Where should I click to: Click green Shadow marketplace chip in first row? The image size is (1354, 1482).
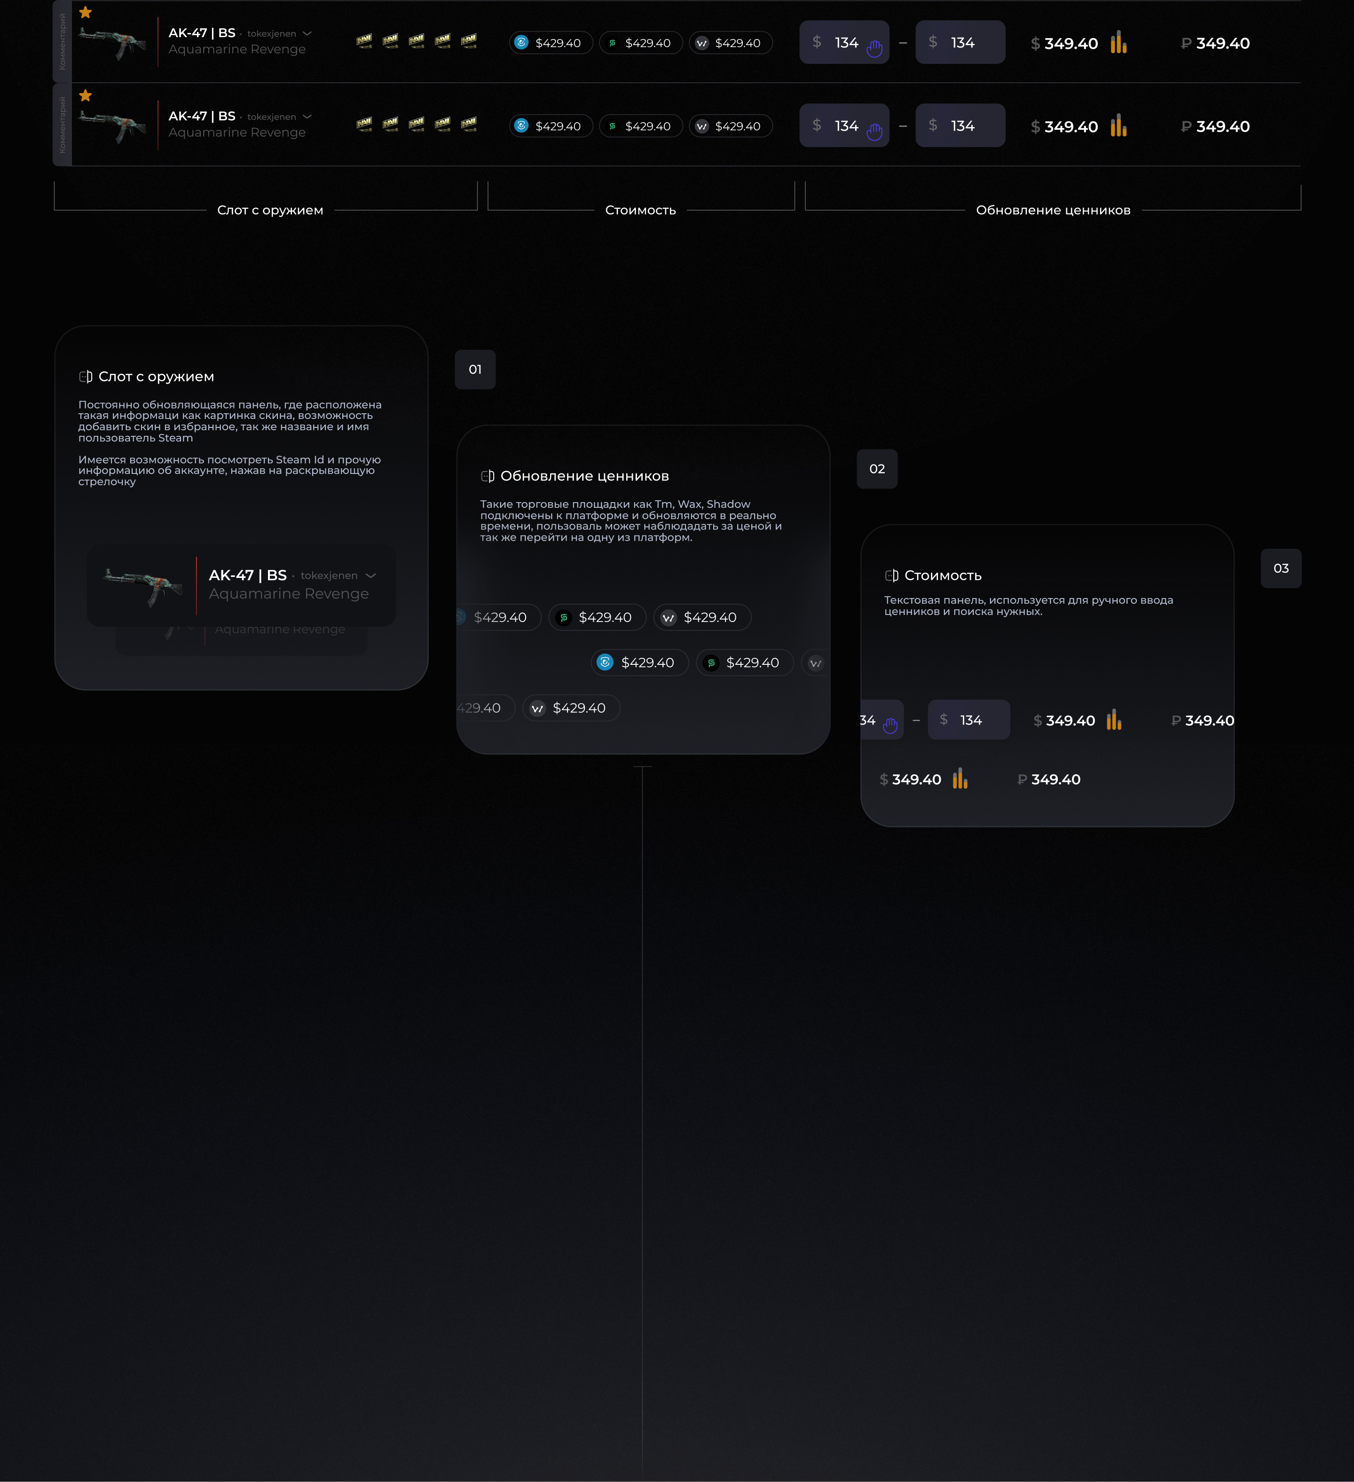[640, 43]
